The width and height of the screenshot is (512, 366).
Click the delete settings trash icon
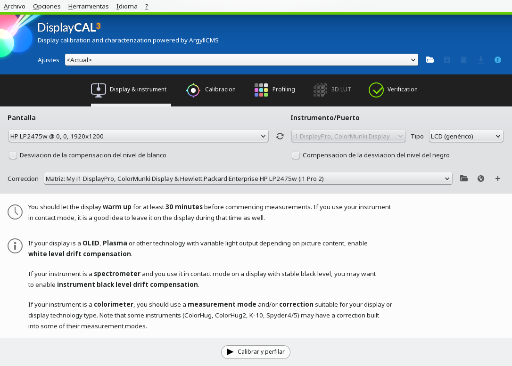tap(463, 60)
